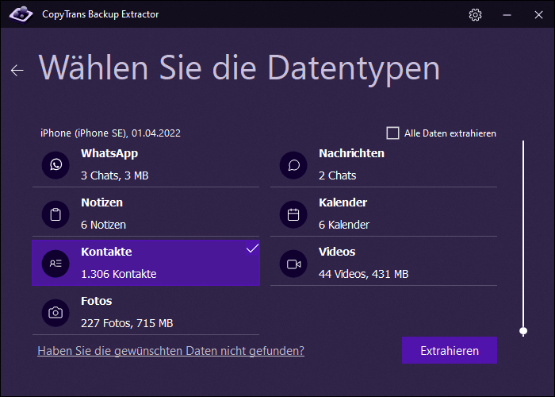Click the CopyTrans Backup Extractor logo
This screenshot has width=555, height=397.
coord(21,14)
